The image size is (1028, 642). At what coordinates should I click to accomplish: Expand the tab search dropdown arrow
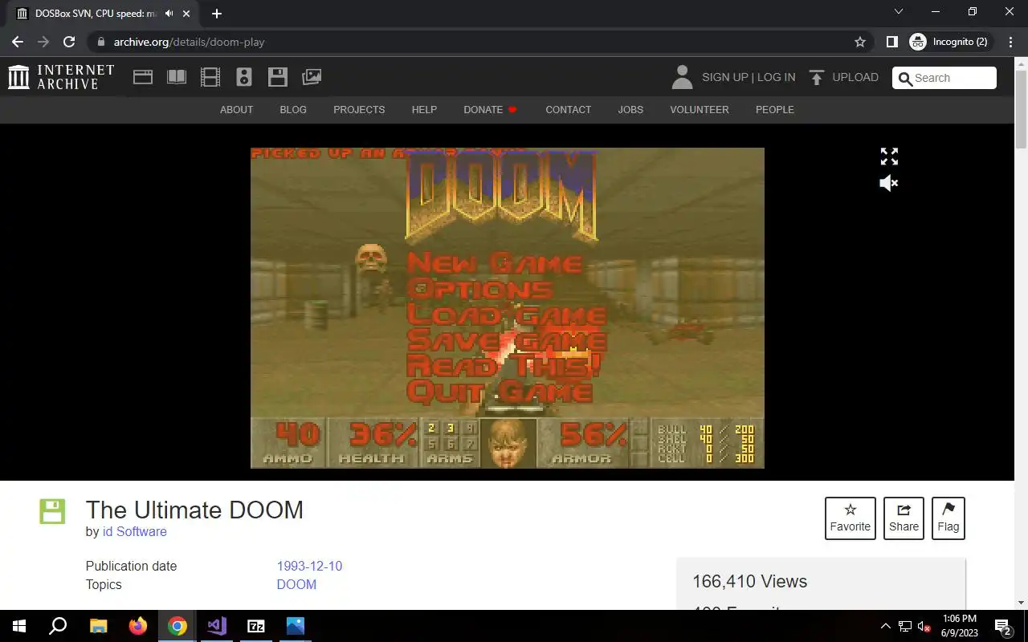click(x=899, y=12)
